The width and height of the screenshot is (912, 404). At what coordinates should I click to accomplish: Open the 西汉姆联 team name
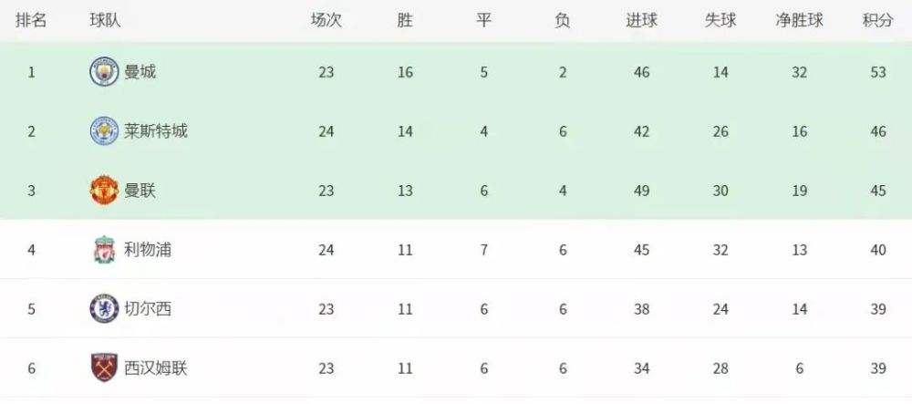pyautogui.click(x=156, y=368)
